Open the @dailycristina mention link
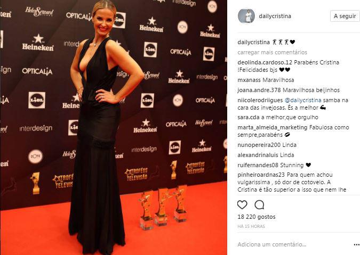The width and height of the screenshot is (360, 255). coord(303,100)
